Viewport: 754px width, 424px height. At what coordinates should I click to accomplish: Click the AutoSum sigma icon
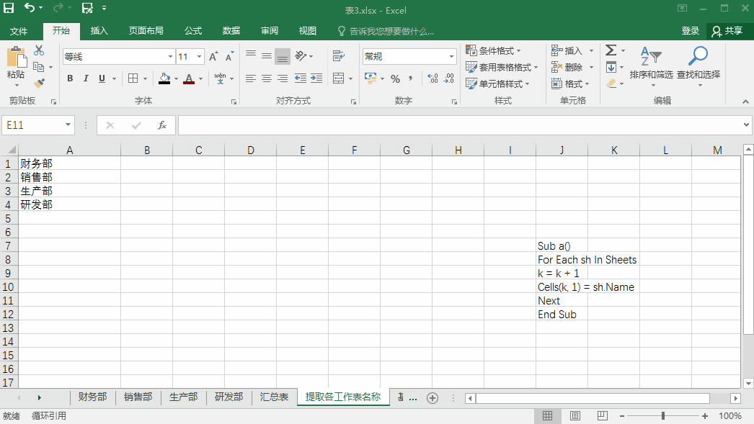(611, 50)
